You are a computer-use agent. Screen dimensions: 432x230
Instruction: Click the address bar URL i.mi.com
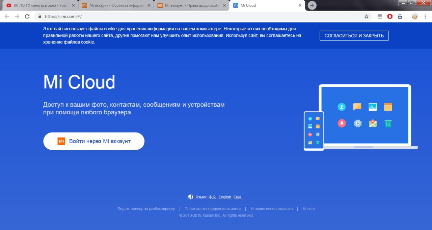63,16
